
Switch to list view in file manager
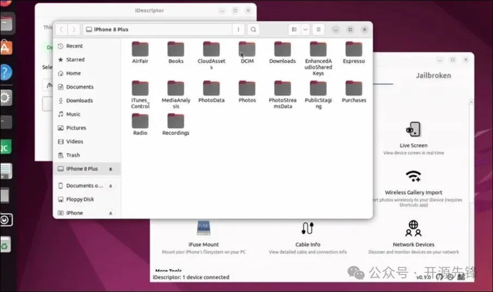294,29
